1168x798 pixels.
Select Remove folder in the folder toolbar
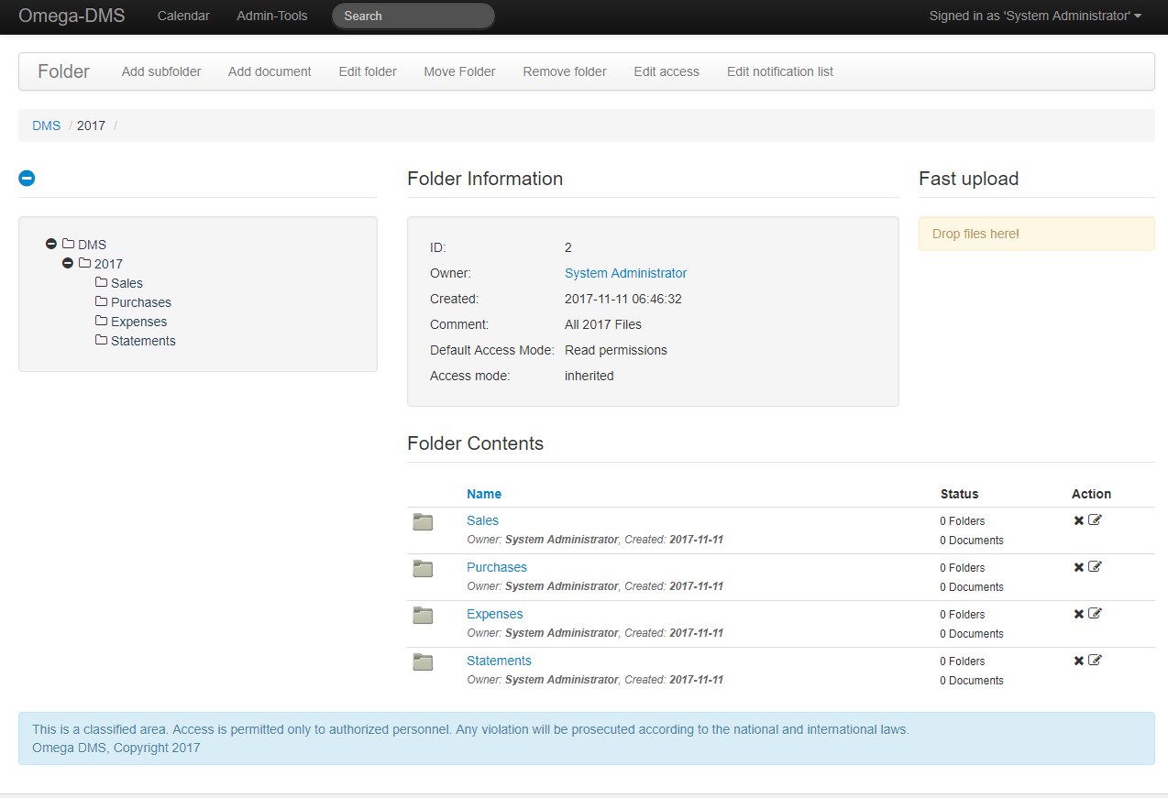pos(565,71)
